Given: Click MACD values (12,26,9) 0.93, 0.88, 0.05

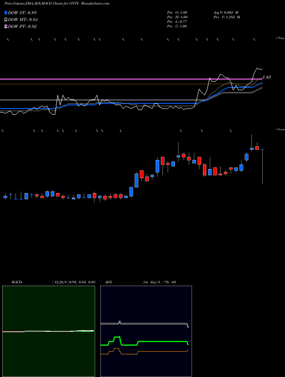Looking at the screenshot, I should (x=74, y=282).
